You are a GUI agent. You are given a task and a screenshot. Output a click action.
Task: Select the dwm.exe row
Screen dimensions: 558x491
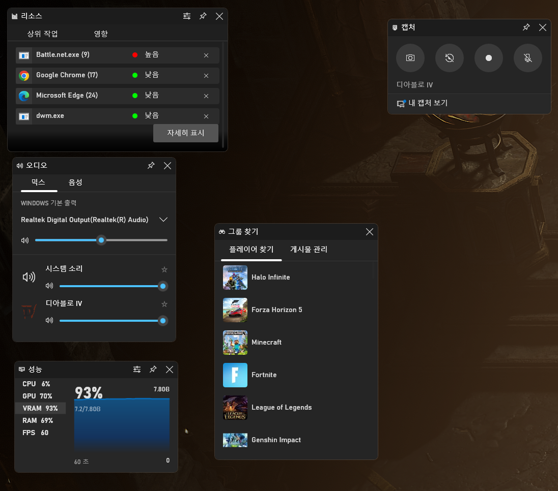[118, 116]
